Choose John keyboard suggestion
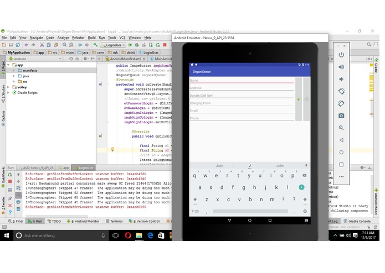 point(280,166)
